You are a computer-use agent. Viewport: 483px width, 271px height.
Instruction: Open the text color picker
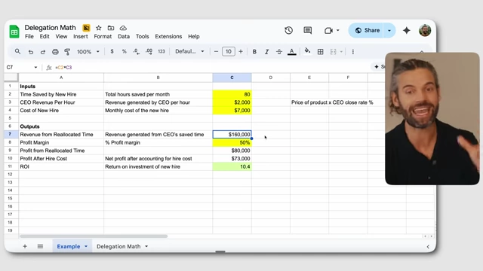click(292, 52)
